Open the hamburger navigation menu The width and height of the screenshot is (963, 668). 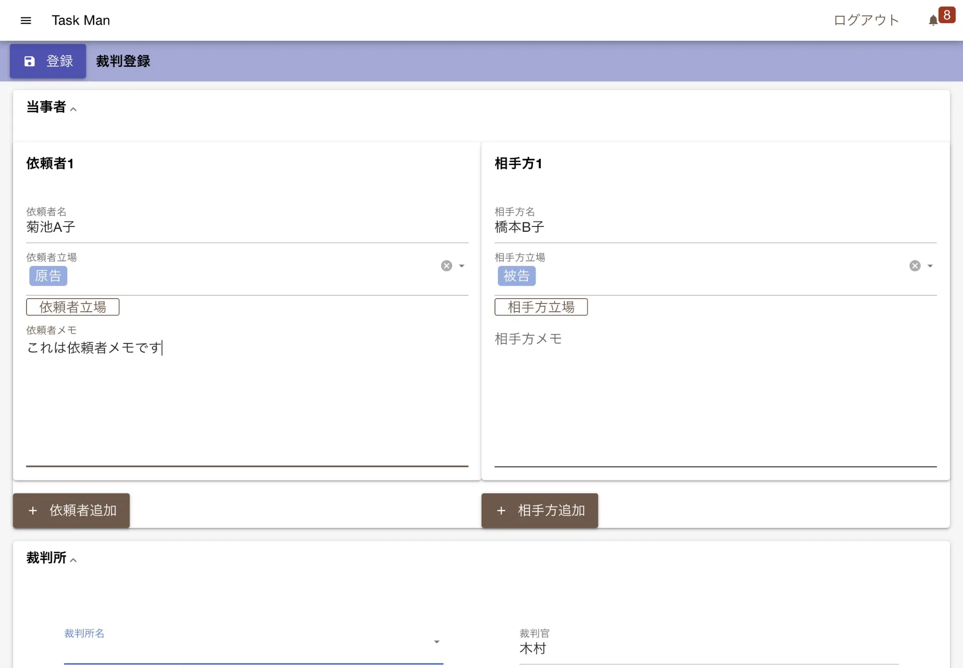click(x=26, y=20)
